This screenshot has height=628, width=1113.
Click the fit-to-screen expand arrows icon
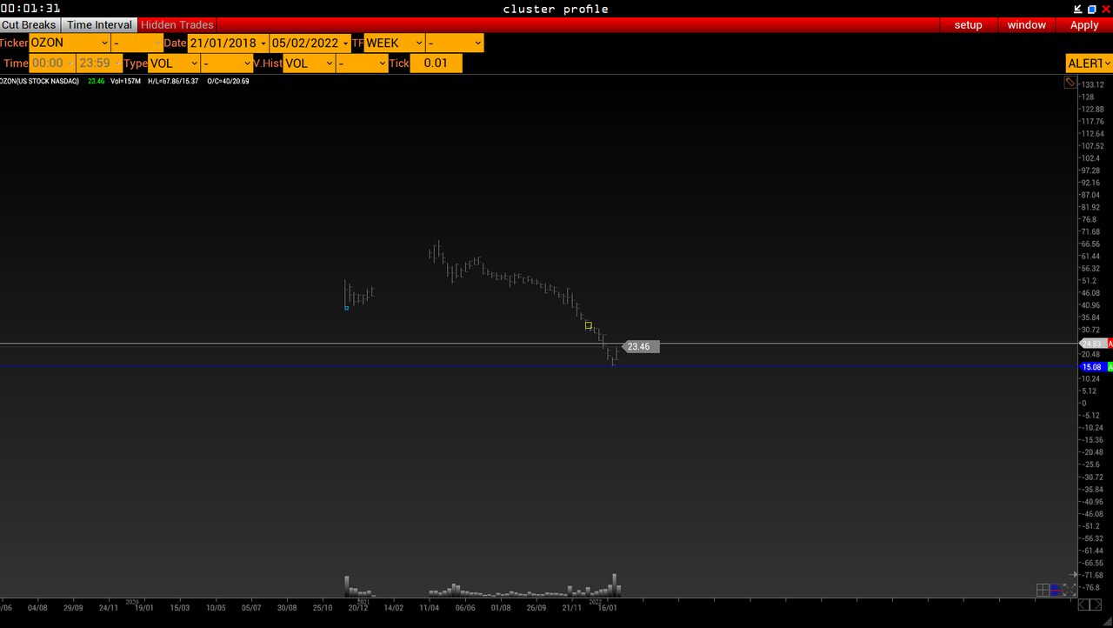pyautogui.click(x=1070, y=591)
